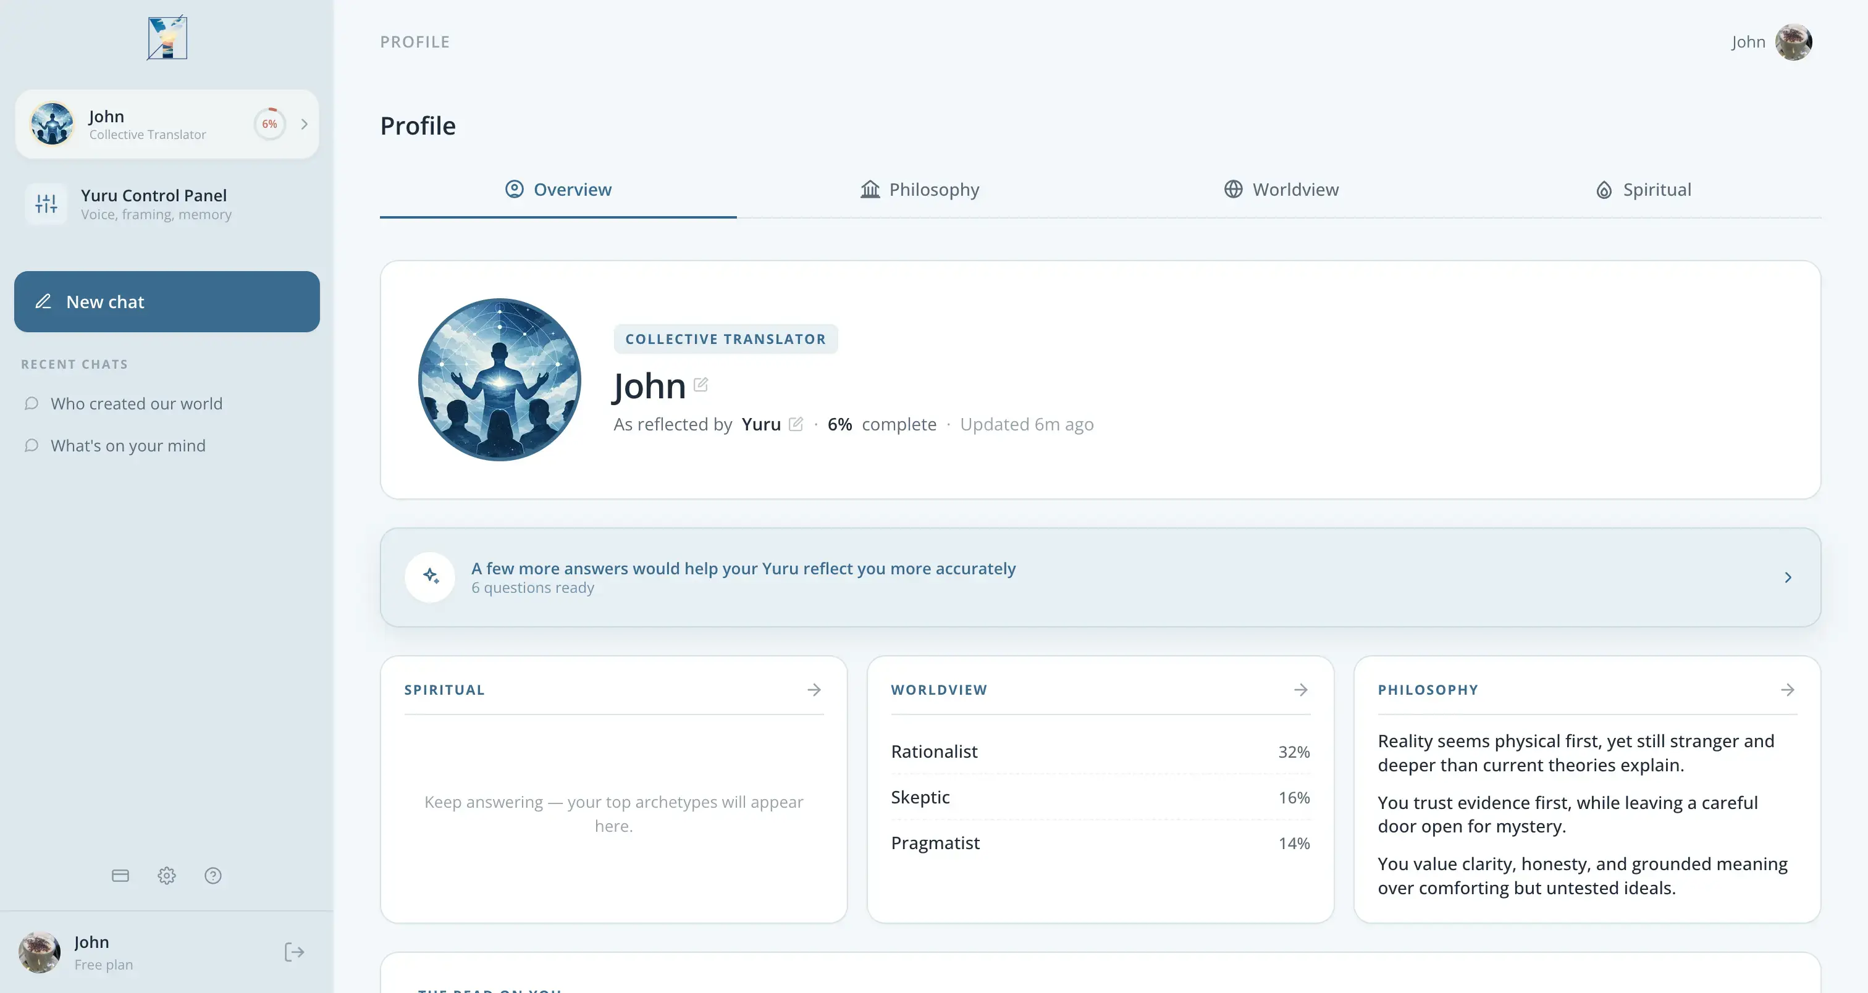Viewport: 1868px width, 993px height.
Task: Switch to the Overview tab
Action: click(x=558, y=190)
